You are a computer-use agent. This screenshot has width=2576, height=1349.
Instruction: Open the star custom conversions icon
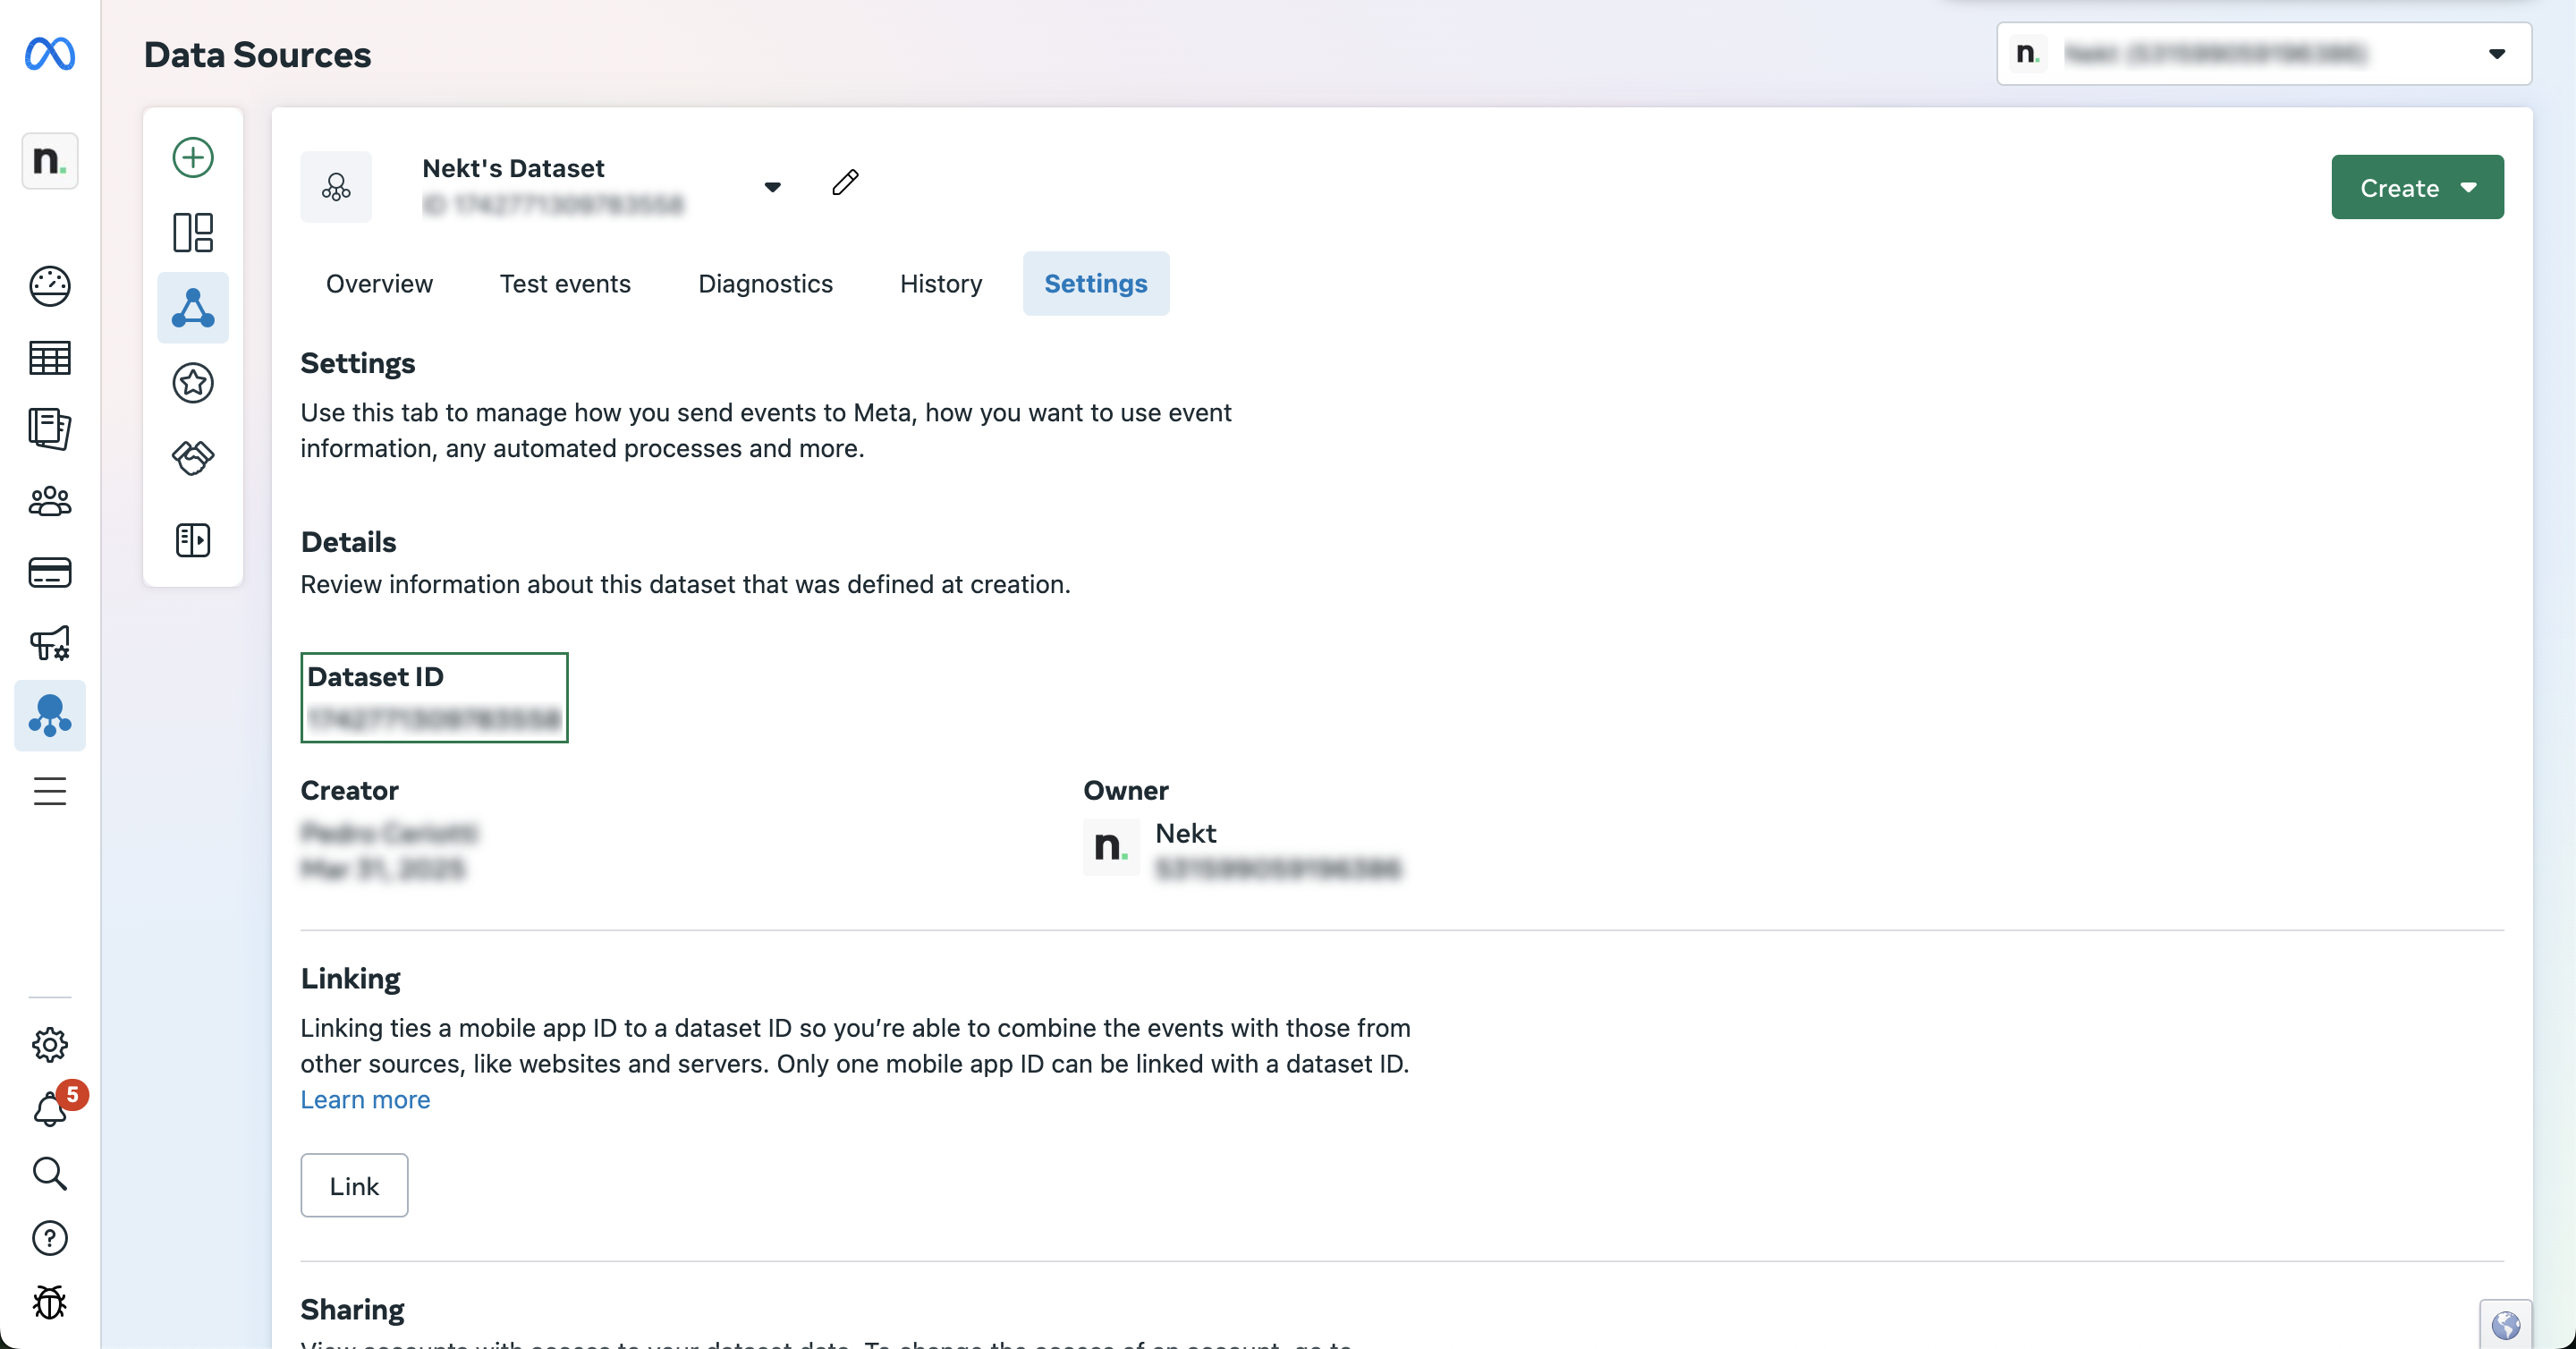[x=193, y=383]
